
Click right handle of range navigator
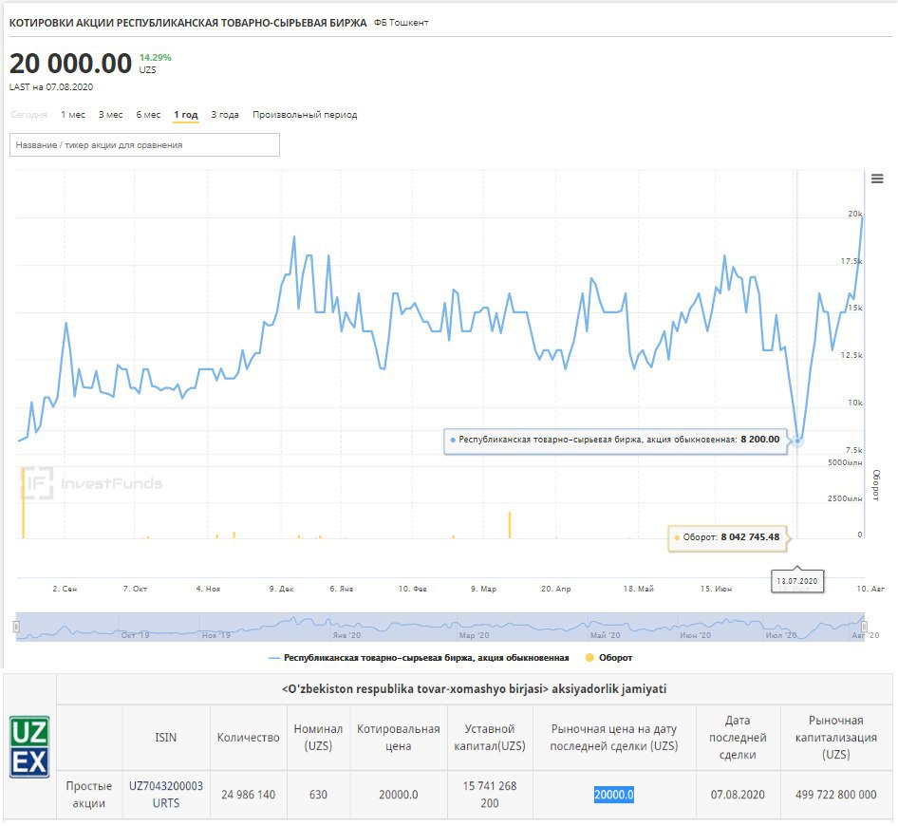[x=864, y=627]
